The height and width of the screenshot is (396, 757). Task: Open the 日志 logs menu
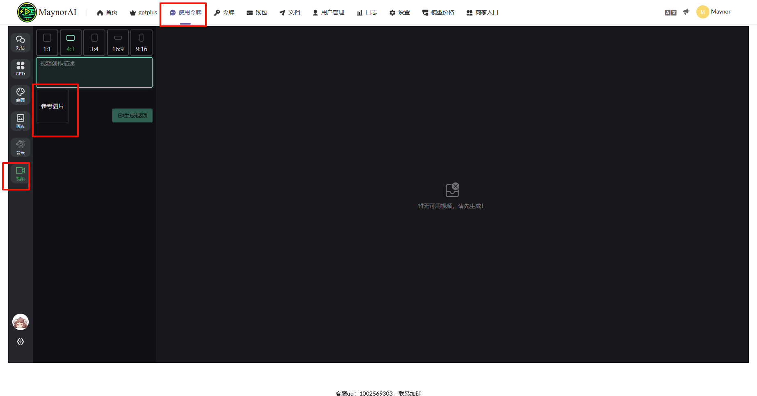367,13
